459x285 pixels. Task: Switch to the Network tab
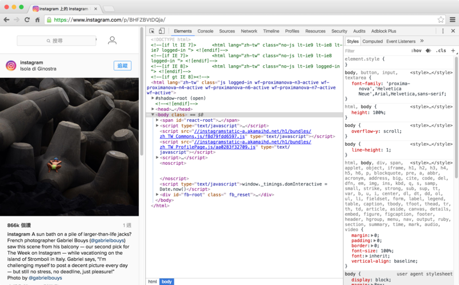(x=249, y=31)
